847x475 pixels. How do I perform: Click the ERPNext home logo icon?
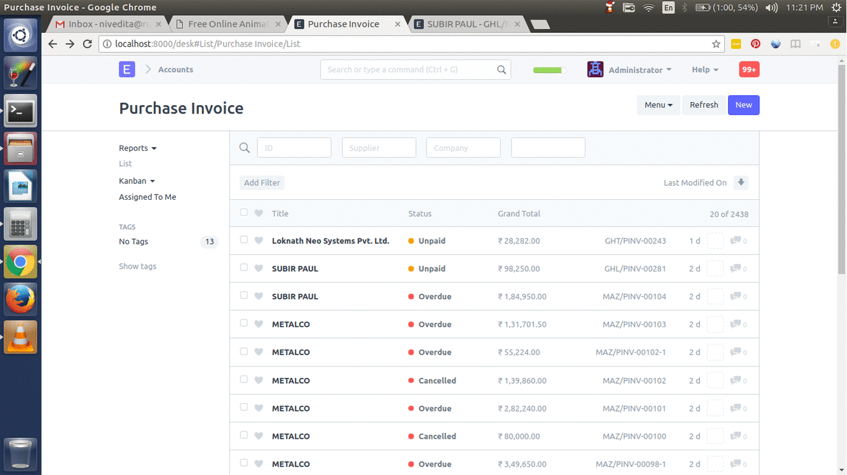coord(127,70)
